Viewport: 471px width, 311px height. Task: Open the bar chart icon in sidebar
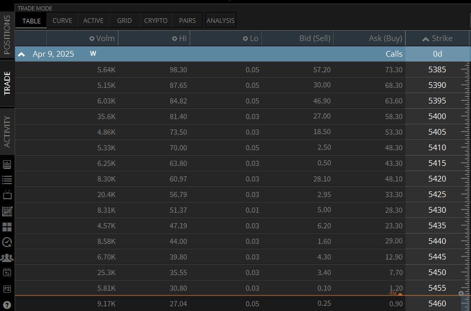pos(7,164)
